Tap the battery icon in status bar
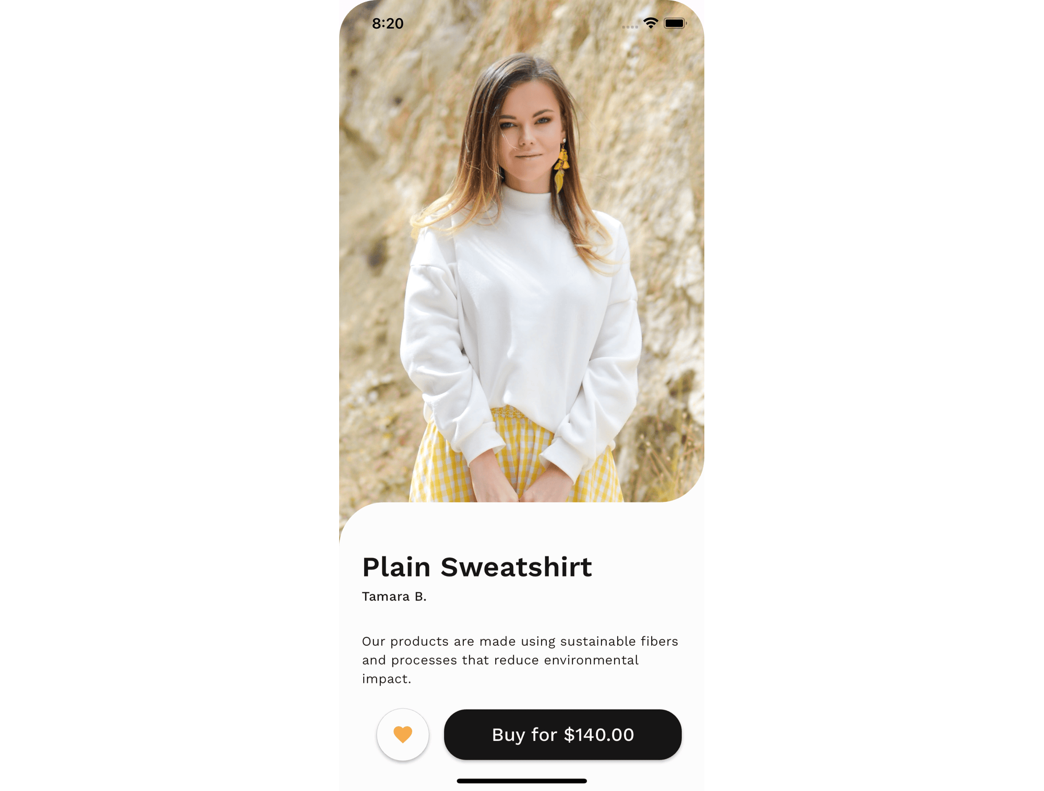Image resolution: width=1044 pixels, height=791 pixels. click(675, 23)
